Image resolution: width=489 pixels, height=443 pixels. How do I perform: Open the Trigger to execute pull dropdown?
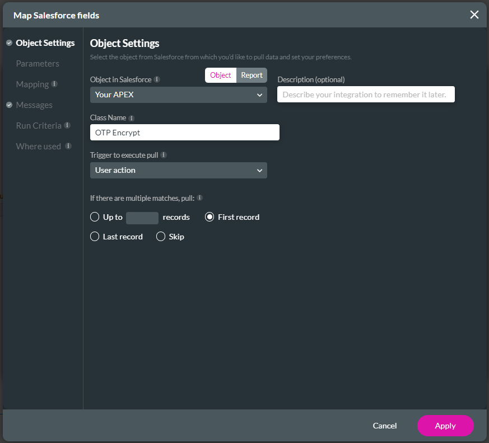(178, 169)
